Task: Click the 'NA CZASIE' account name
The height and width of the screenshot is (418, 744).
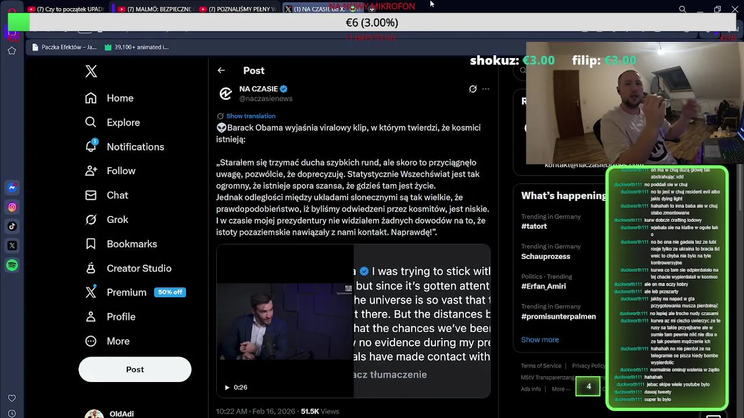Action: pos(259,89)
